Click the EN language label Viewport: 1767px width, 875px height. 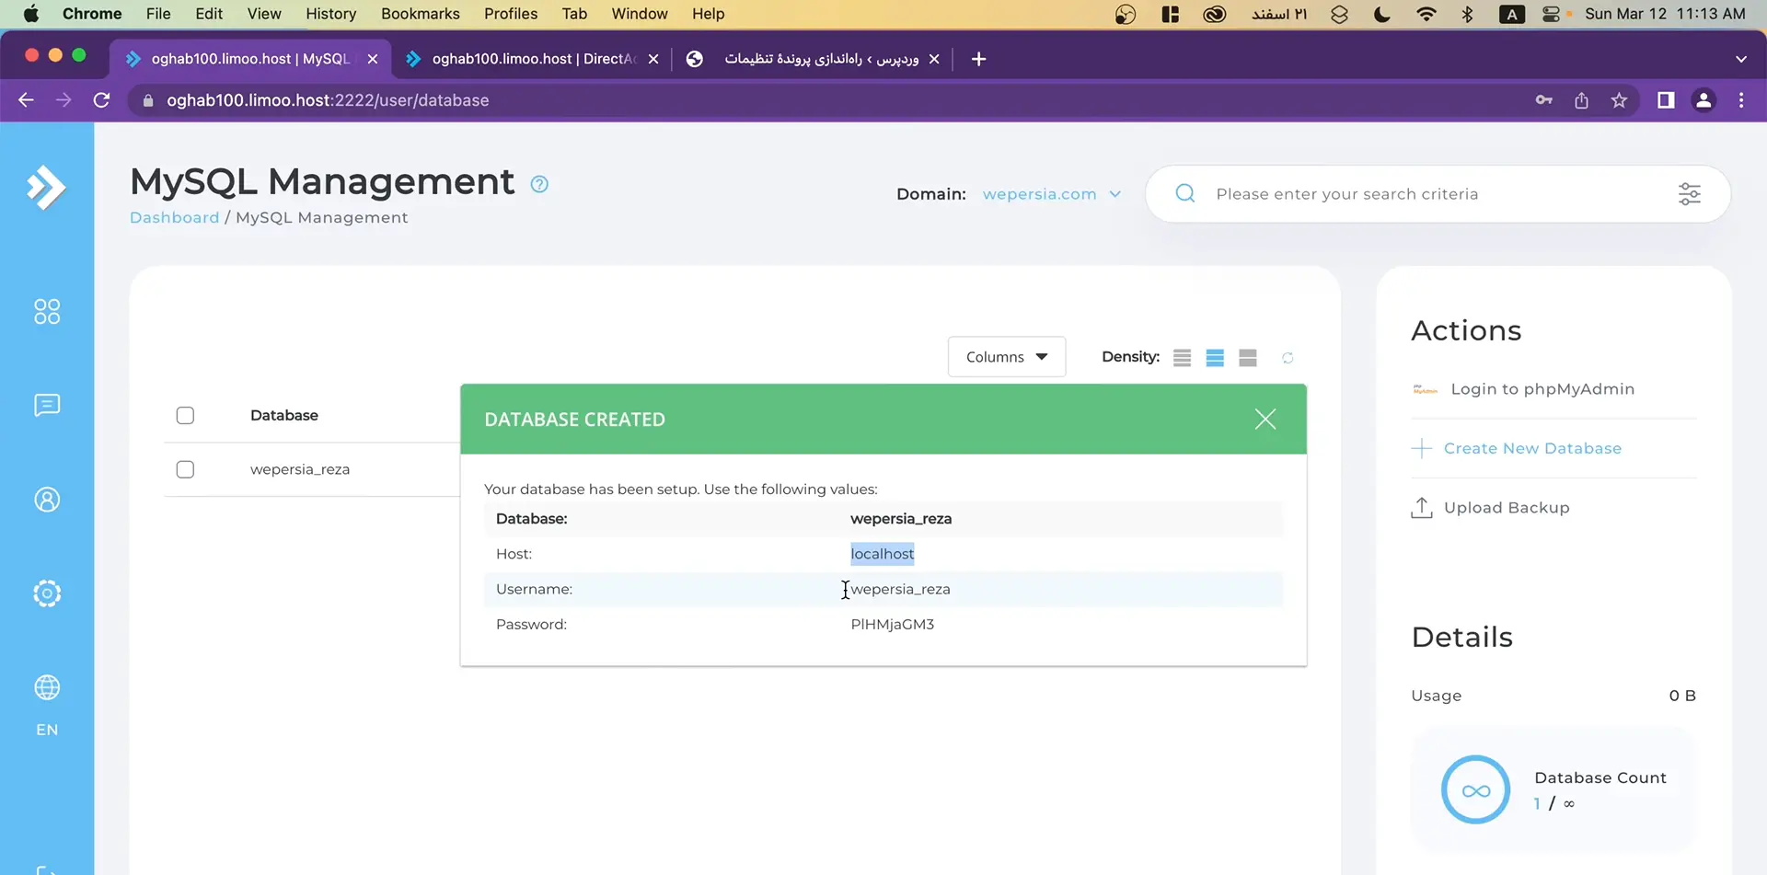tap(47, 730)
